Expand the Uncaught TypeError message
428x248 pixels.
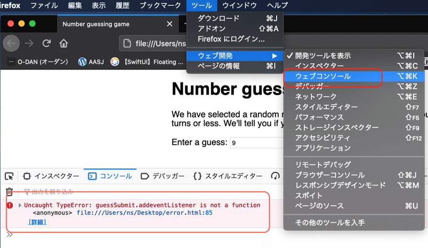pos(20,205)
